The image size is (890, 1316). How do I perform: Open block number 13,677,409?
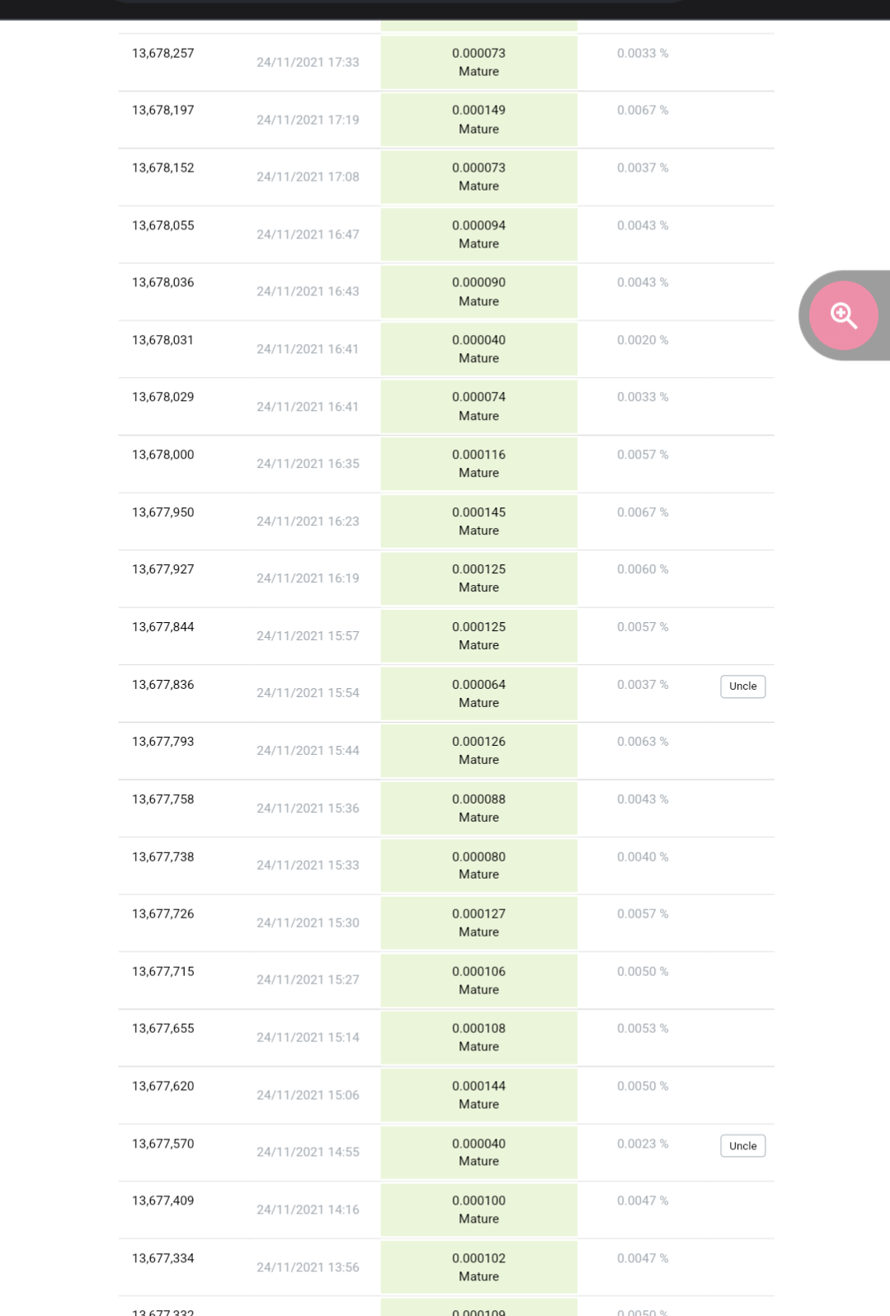pos(163,1200)
